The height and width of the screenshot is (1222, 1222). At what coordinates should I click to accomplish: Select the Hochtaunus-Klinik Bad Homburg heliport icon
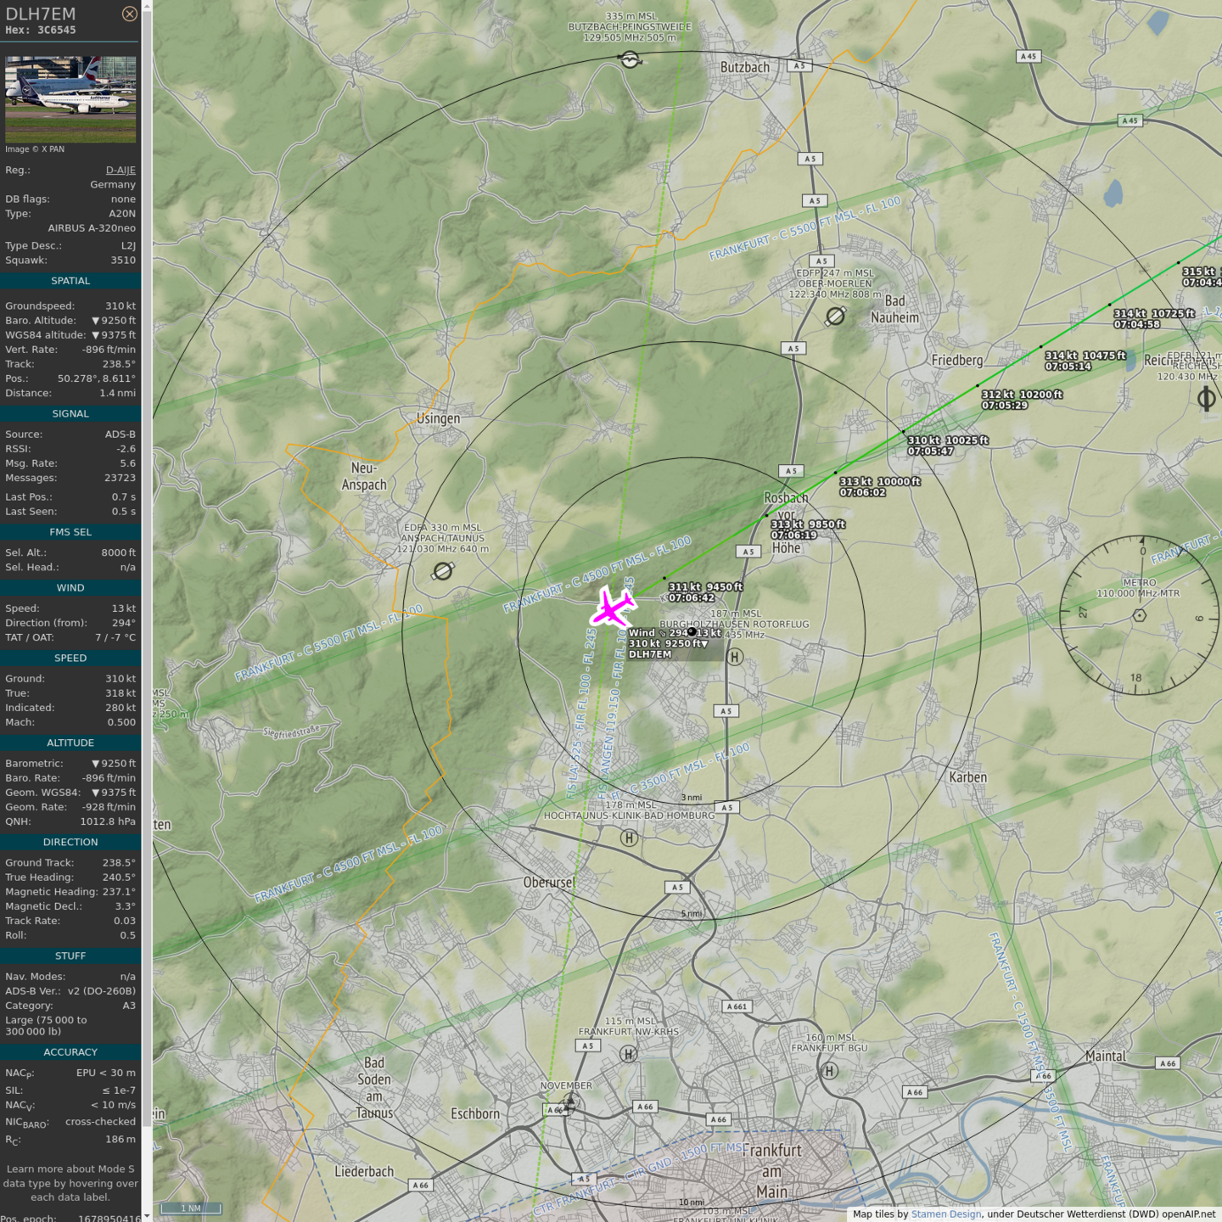click(x=629, y=838)
